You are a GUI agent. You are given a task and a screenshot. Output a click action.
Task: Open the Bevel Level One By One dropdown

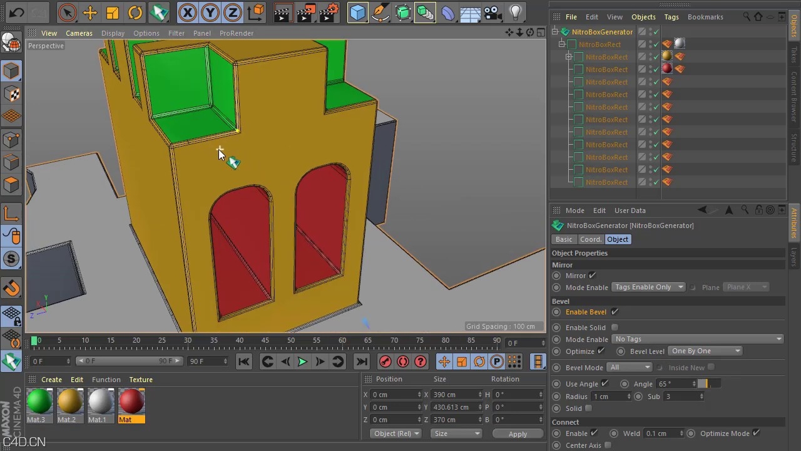pyautogui.click(x=705, y=351)
